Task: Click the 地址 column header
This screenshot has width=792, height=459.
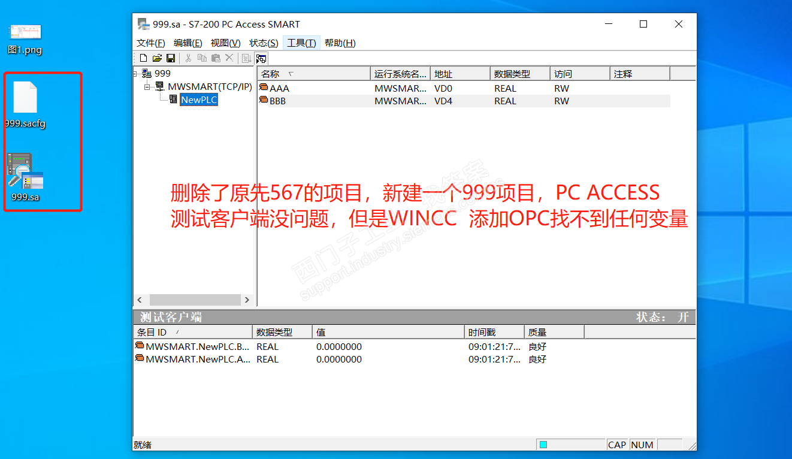Action: point(460,74)
